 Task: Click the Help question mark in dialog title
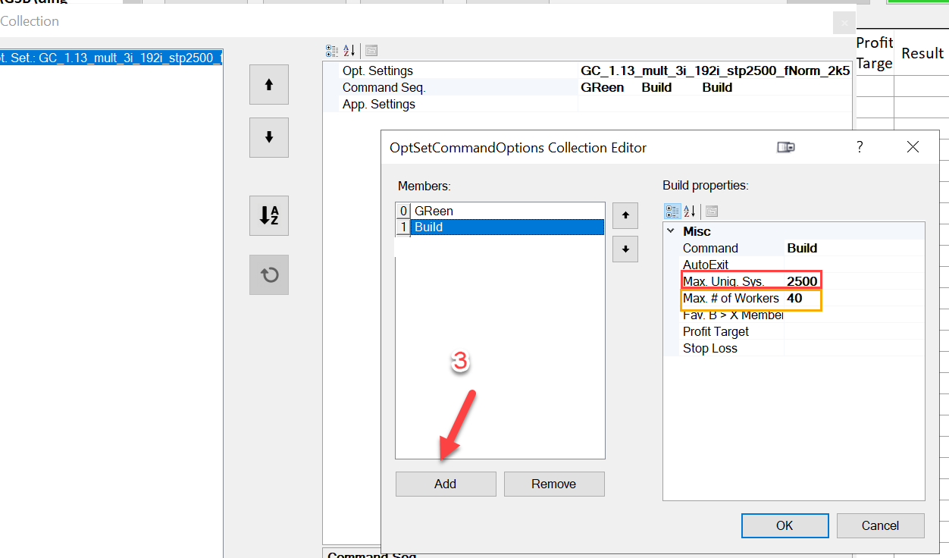[x=860, y=148]
